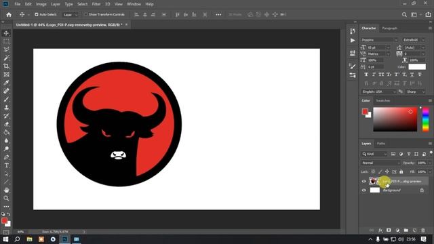Click the layer Opacity field
The height and width of the screenshot is (244, 434).
point(422,163)
